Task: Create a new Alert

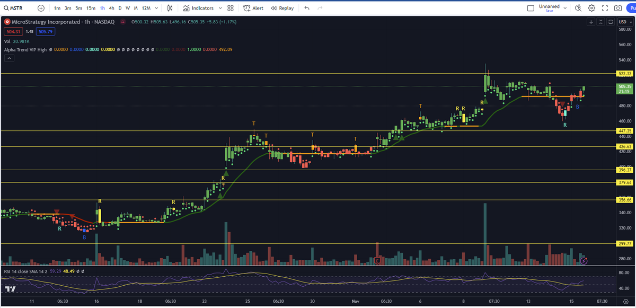Action: pyautogui.click(x=254, y=8)
